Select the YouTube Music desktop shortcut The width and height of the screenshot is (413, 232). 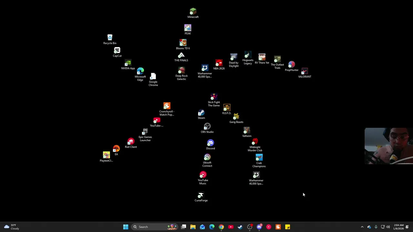[x=203, y=178]
